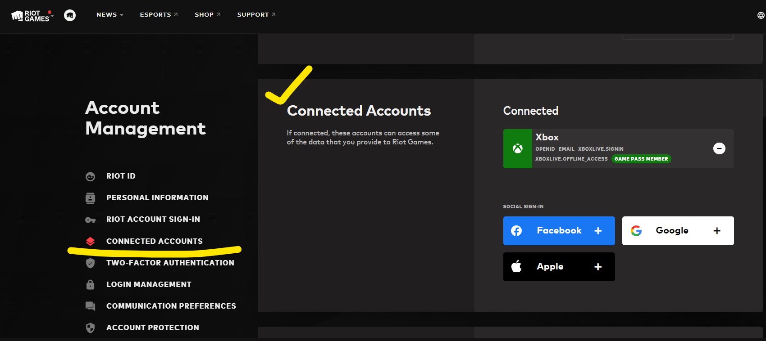Click the Facebook logo icon
The image size is (766, 341).
pos(516,231)
